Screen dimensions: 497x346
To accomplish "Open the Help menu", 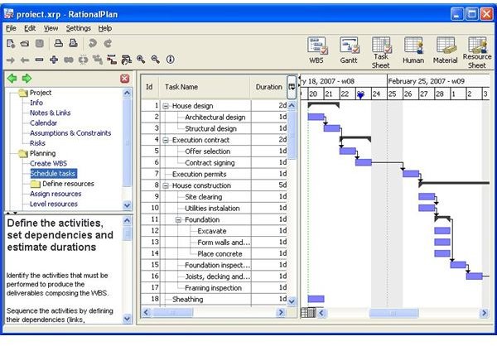I will pyautogui.click(x=105, y=28).
